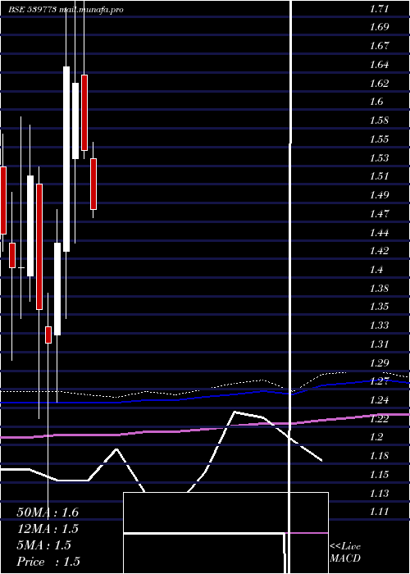Click the 1.15 price axis label
410x574 pixels.
pos(379,475)
